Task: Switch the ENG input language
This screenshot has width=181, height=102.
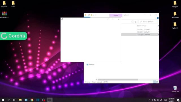Action: click(x=165, y=100)
